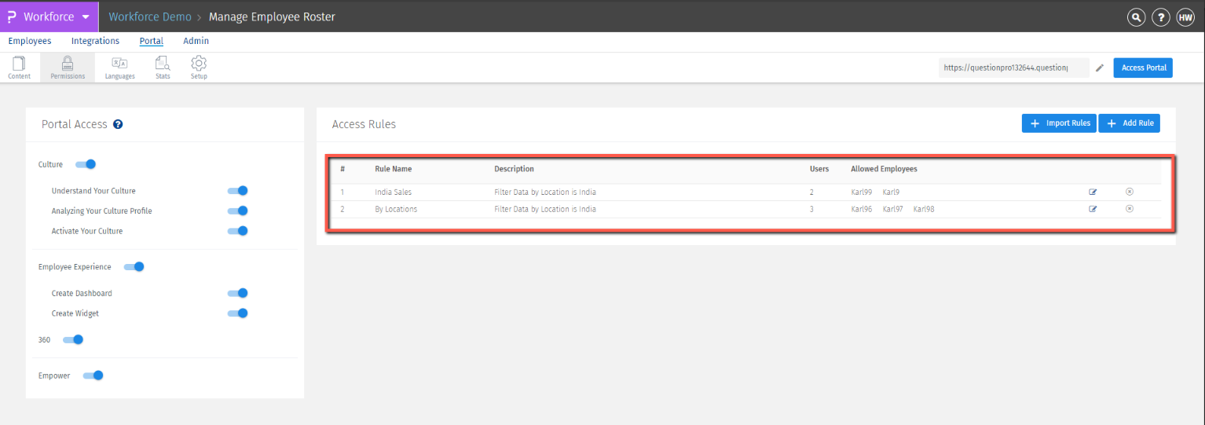Click the search magnifier icon in header
The height and width of the screenshot is (425, 1205).
[x=1136, y=17]
